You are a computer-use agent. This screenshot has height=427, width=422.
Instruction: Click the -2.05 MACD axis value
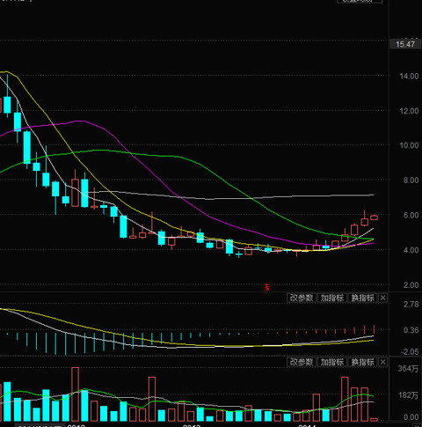[410, 351]
